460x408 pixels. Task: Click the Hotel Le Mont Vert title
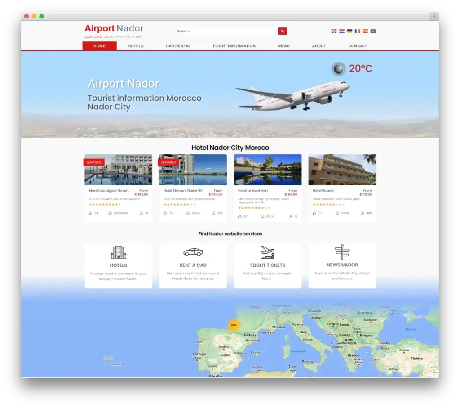coord(253,190)
